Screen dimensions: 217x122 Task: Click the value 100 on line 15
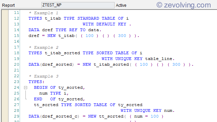90,36
